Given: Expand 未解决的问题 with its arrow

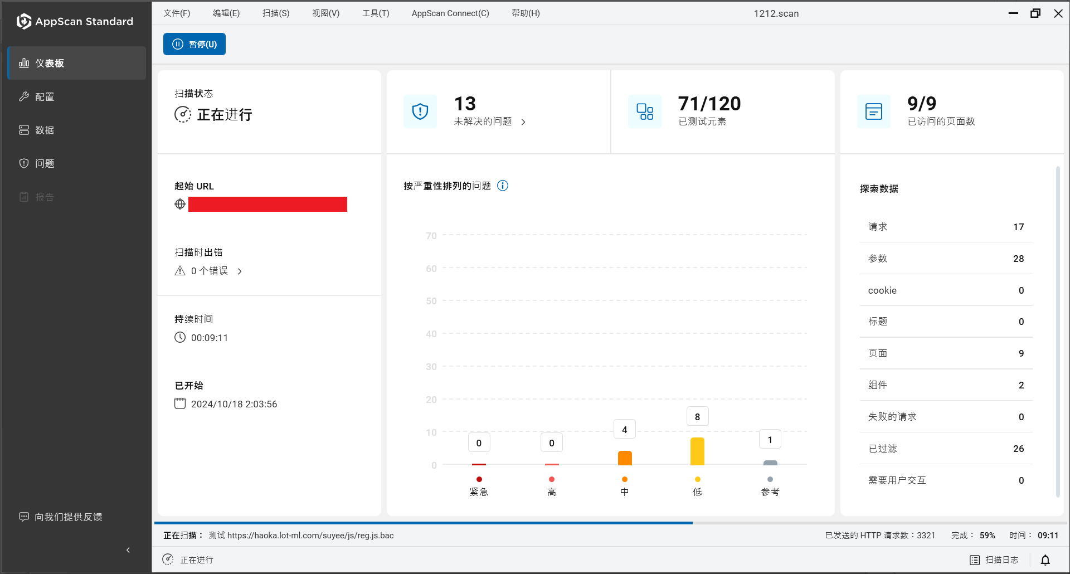Looking at the screenshot, I should click(x=523, y=122).
